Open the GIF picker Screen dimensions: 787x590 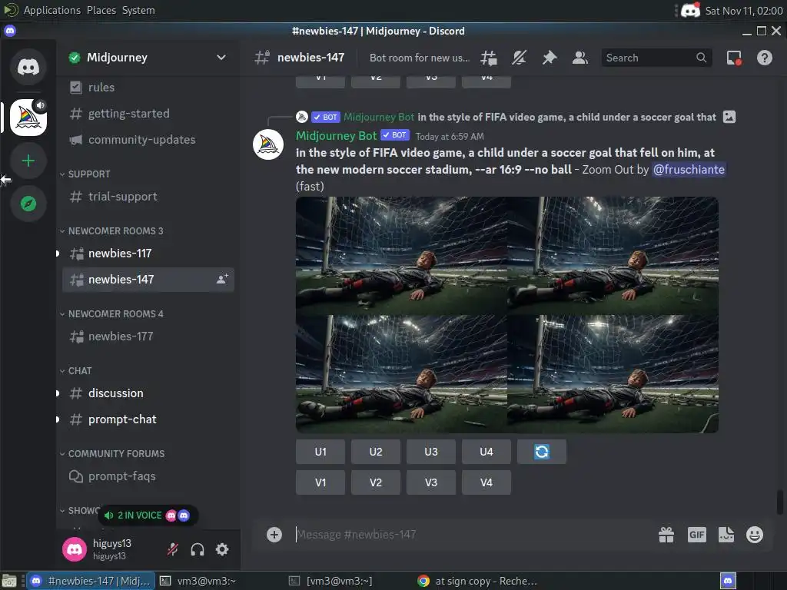tap(696, 535)
